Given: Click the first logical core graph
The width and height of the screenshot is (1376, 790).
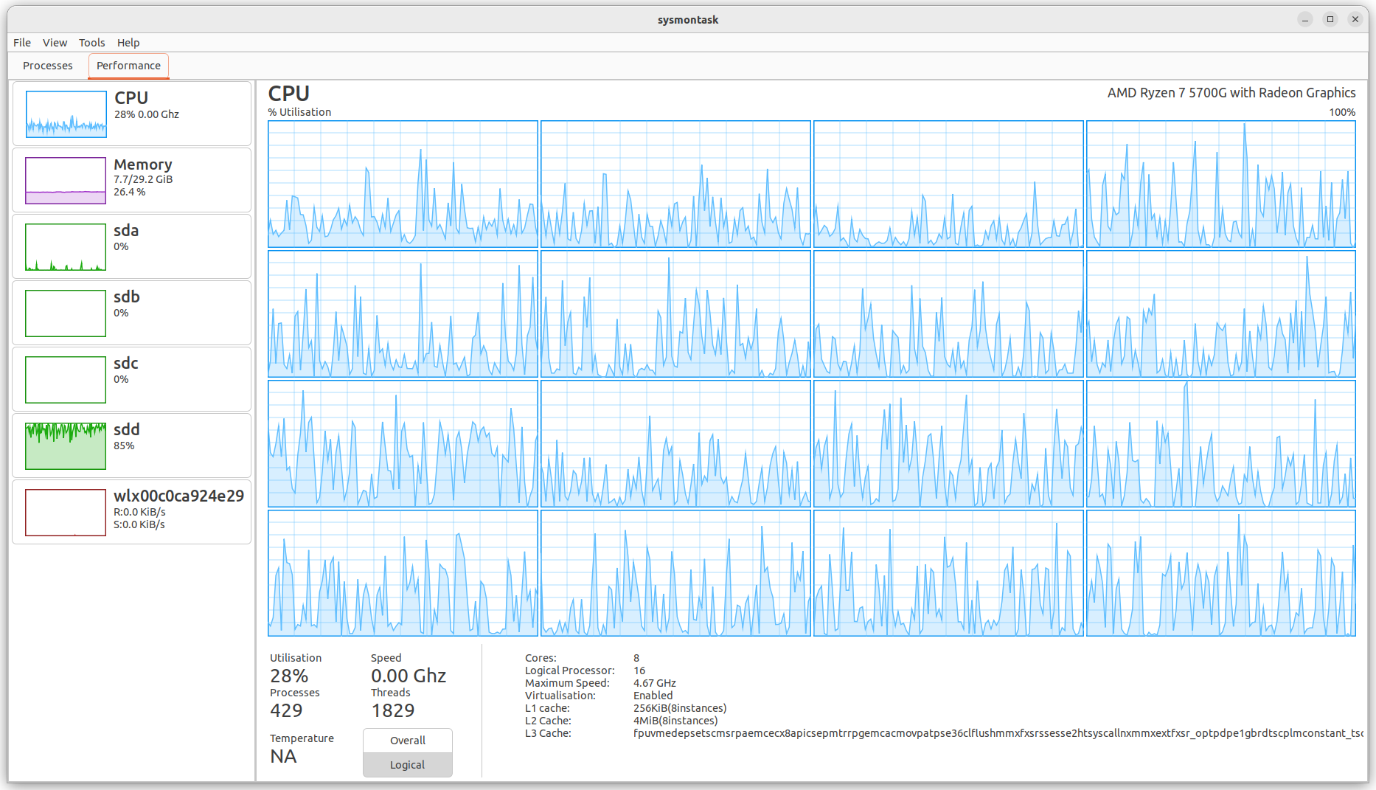Looking at the screenshot, I should point(403,184).
